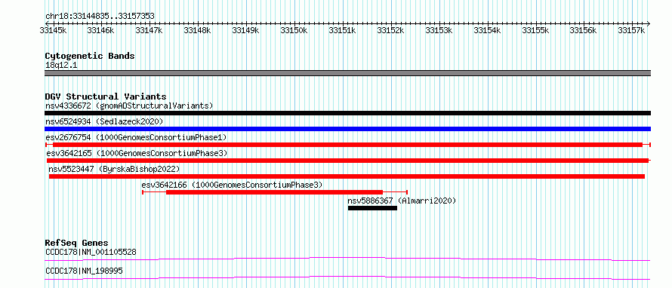Open the nsv5523447 ByrskaBishop2022 label
This screenshot has height=288, width=672.
(114, 169)
